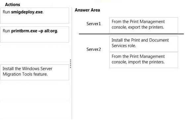Select the Run printbrm.exe –p all:org action
The image size is (186, 120).
coord(35,34)
